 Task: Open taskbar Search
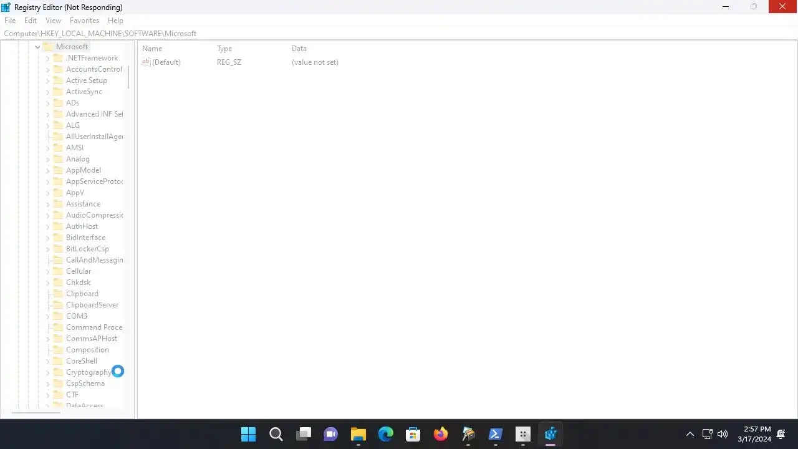pyautogui.click(x=276, y=434)
